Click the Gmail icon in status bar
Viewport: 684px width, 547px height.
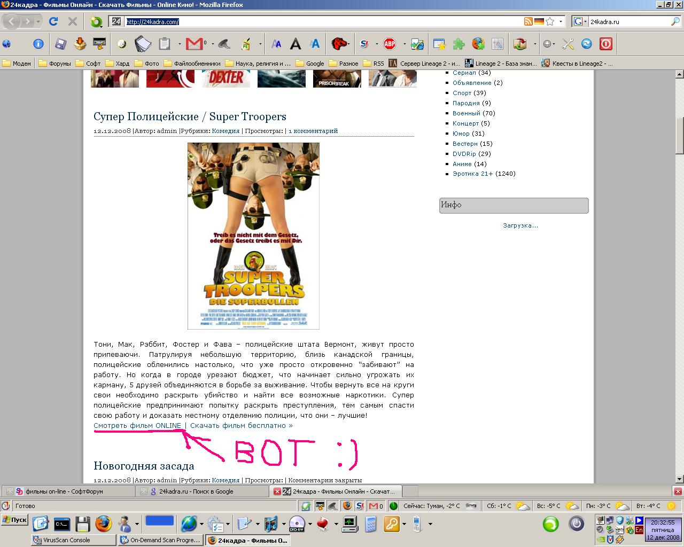[373, 506]
